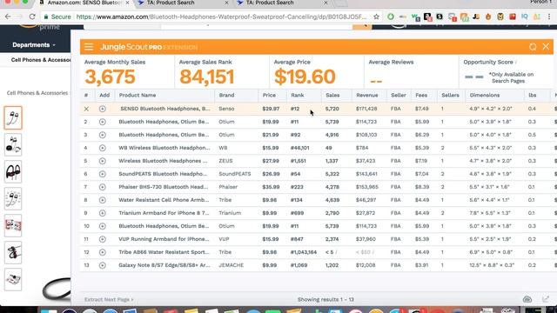Screen dimensions: 557x313
Task: Open Trianium Armband For iPhone product name
Action: pos(164,213)
